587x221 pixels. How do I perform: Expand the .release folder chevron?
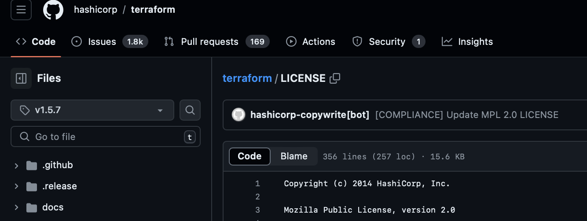pyautogui.click(x=16, y=186)
